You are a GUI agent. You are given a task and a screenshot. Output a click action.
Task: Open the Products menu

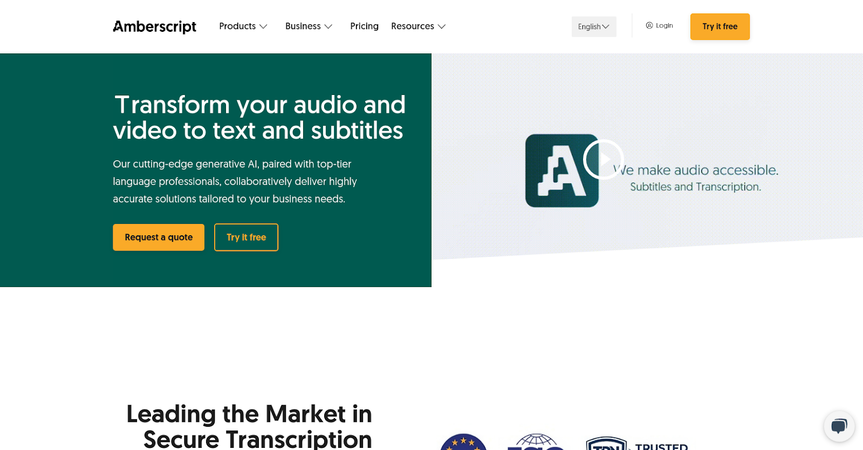(x=237, y=26)
